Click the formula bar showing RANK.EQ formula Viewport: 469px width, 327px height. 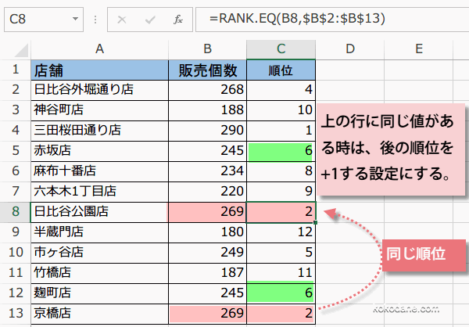[x=332, y=20]
